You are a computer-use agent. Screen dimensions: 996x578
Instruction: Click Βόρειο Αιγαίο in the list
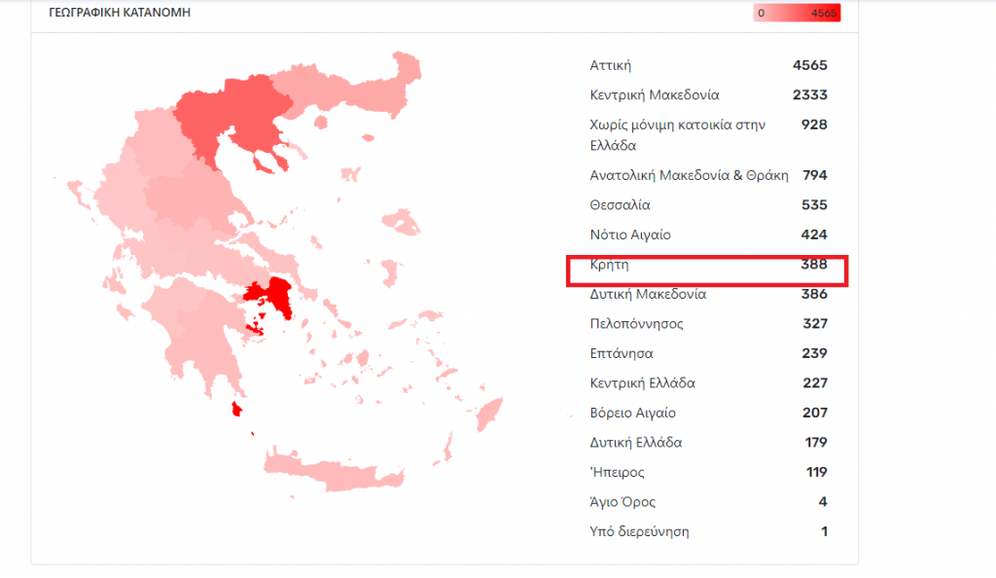point(633,413)
